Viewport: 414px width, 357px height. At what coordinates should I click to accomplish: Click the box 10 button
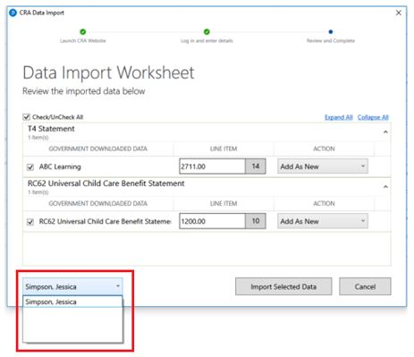(x=256, y=221)
